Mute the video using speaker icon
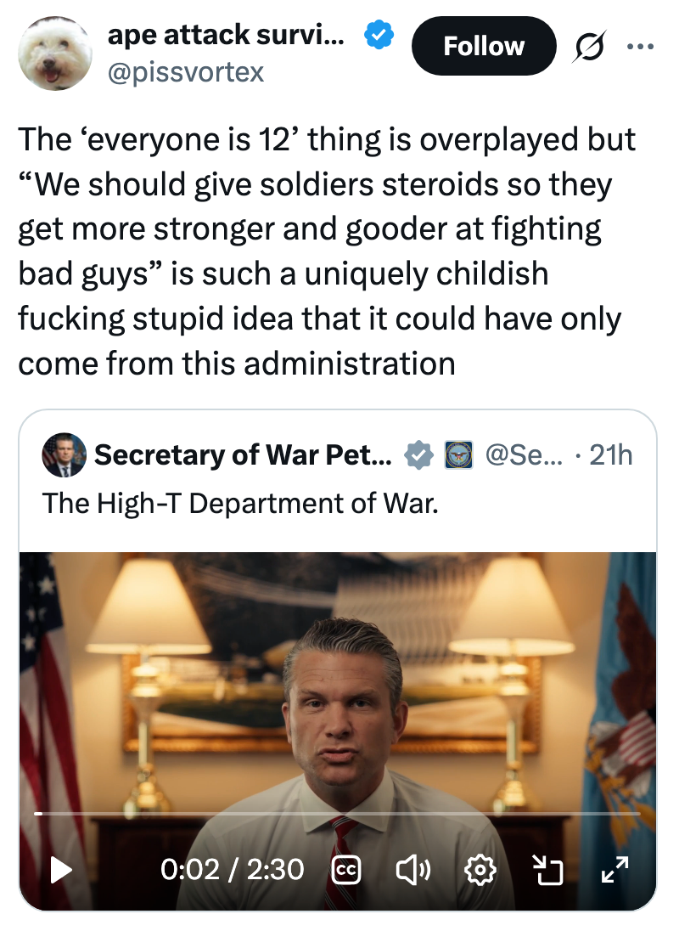The image size is (679, 931). pos(412,870)
